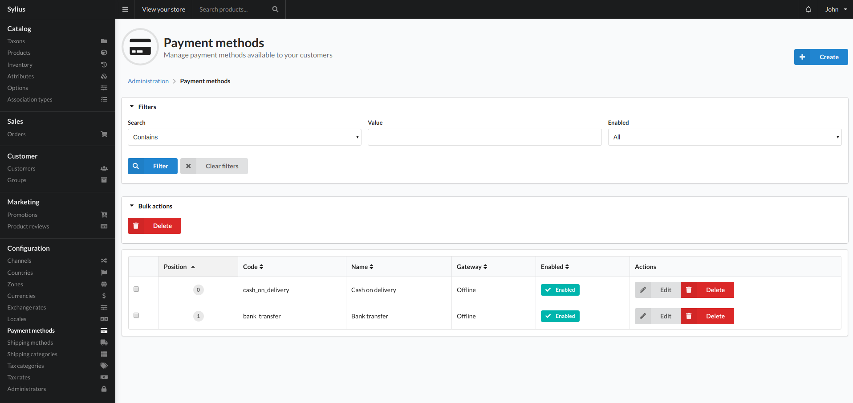Tick the checkbox for cash_on_delivery row
The height and width of the screenshot is (403, 853).
[136, 289]
